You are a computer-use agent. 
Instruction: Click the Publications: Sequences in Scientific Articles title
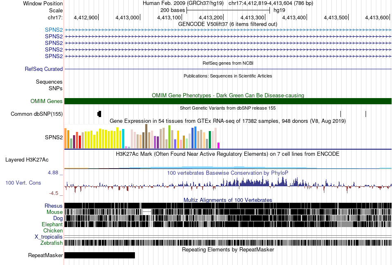tap(228, 76)
